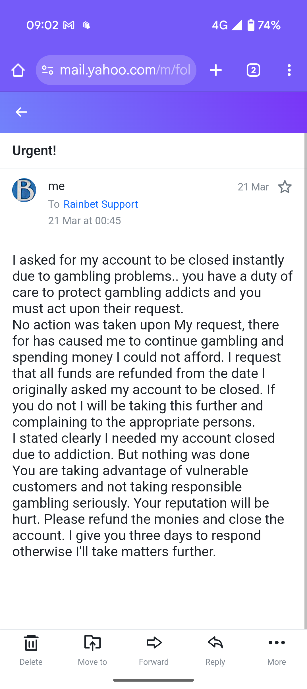This screenshot has height=689, width=307.
Task: Tap the mail.yahoo.com address bar
Action: point(125,70)
